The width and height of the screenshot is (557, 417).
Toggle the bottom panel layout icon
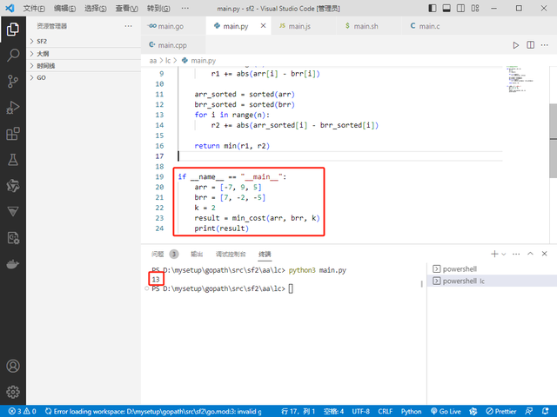tap(446, 8)
